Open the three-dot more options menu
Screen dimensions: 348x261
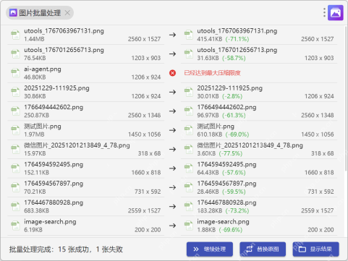point(324,12)
